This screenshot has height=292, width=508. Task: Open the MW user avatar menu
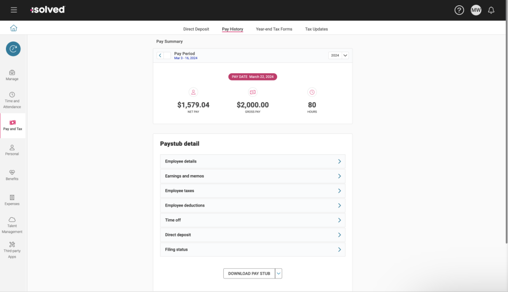coord(476,10)
